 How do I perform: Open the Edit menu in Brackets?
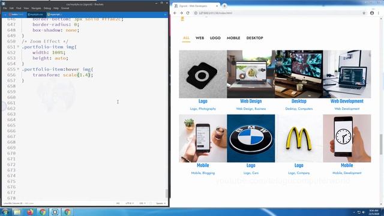pos(11,8)
